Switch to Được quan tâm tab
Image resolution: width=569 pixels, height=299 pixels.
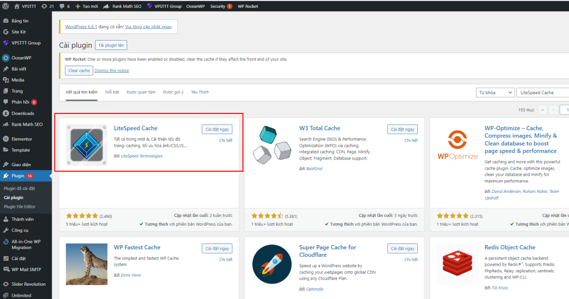(141, 92)
